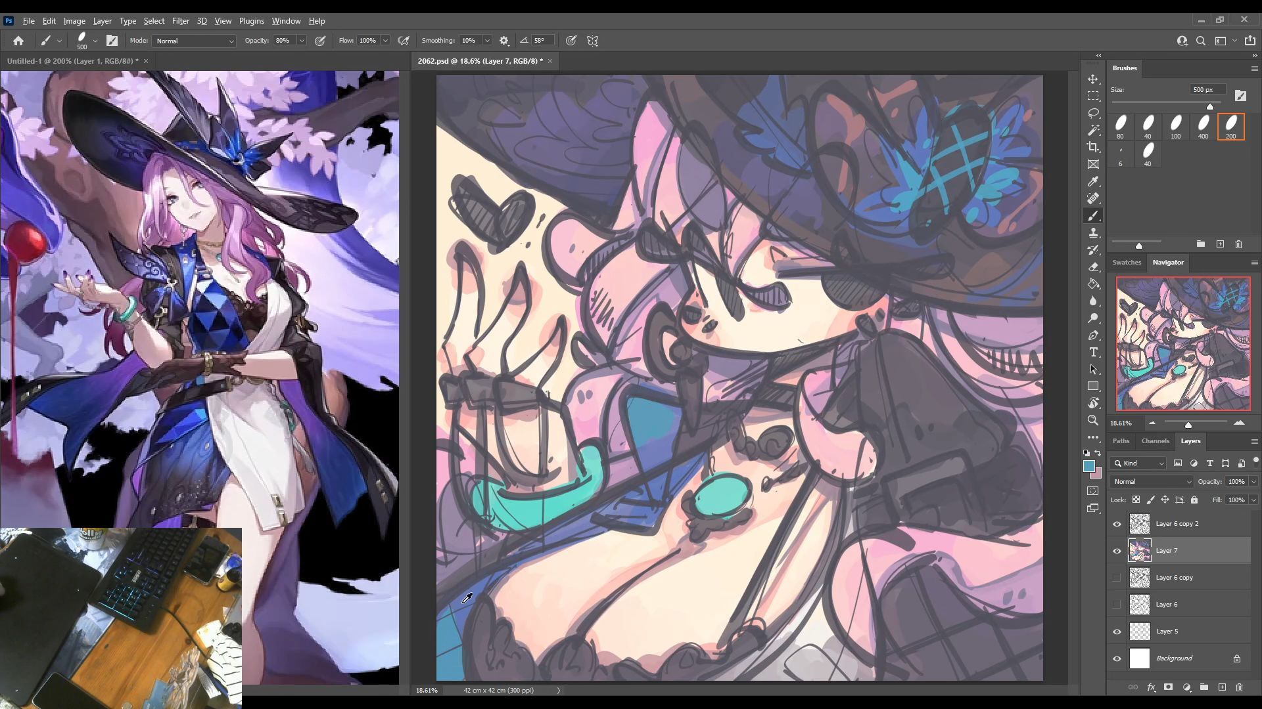Select the Dodge tool
The width and height of the screenshot is (1262, 709).
(1093, 318)
